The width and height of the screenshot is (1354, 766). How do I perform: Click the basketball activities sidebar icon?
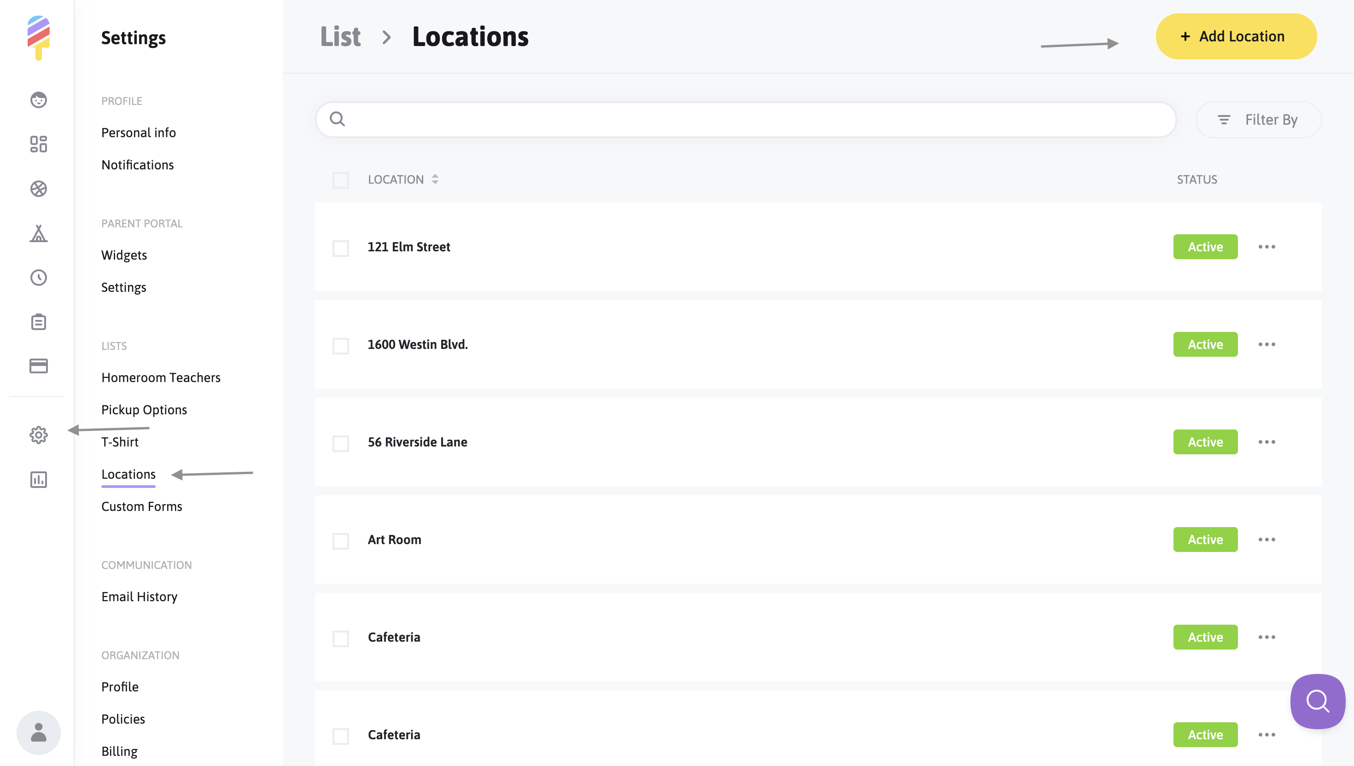[x=38, y=189]
